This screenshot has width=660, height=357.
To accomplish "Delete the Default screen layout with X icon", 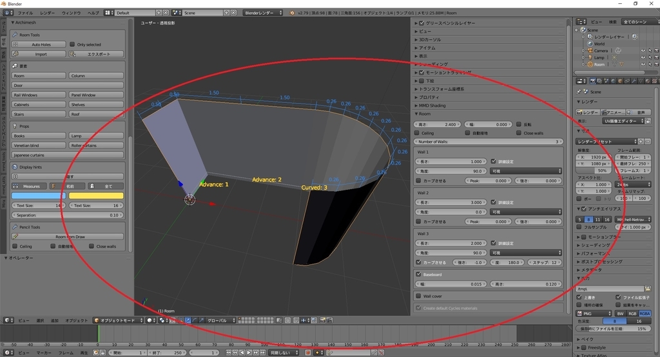I will (x=166, y=13).
